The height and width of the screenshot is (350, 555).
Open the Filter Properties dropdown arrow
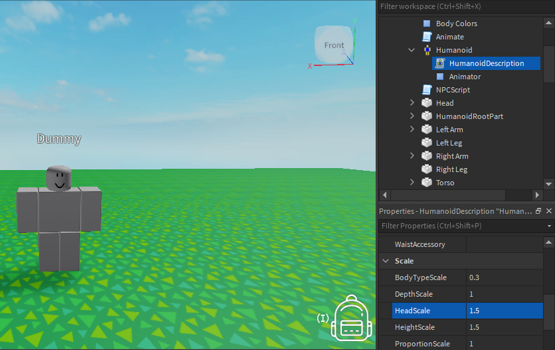pos(549,226)
